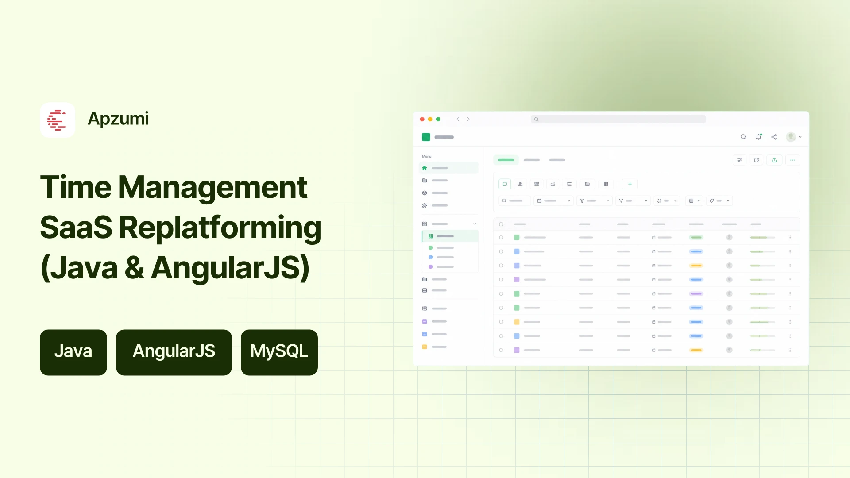Click the refresh button
This screenshot has height=478, width=850.
(757, 160)
